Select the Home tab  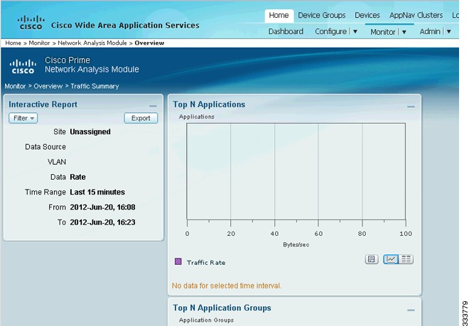click(279, 15)
